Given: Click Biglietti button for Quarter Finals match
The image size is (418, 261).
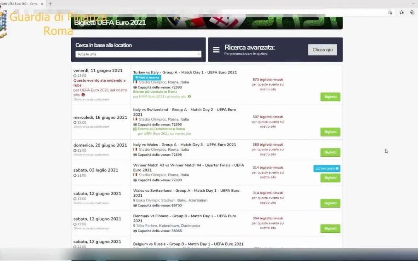Looking at the screenshot, I should point(330,177).
